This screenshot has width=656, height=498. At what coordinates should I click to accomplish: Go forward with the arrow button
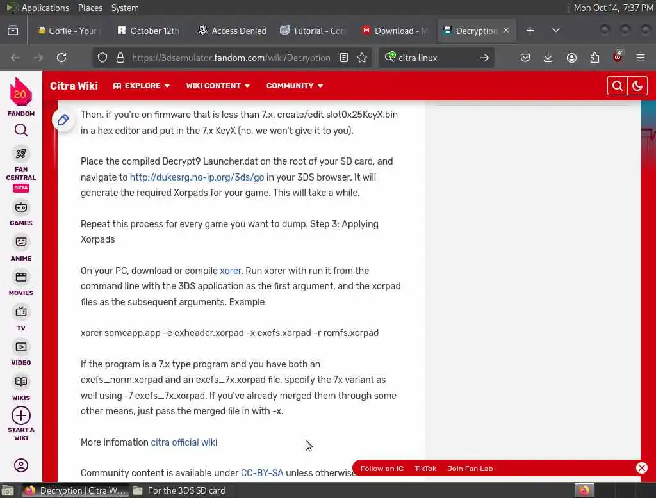38,58
